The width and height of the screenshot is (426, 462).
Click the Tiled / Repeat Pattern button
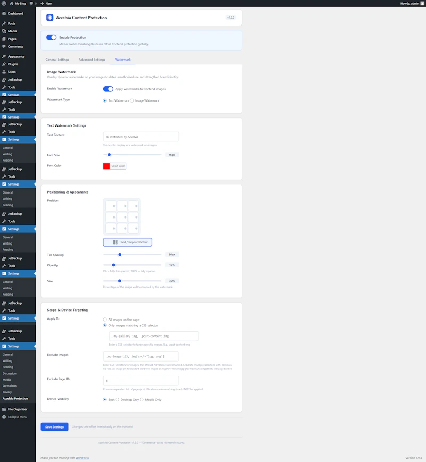tap(128, 242)
